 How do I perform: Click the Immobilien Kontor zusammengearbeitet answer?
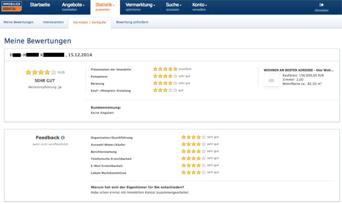tap(139, 193)
